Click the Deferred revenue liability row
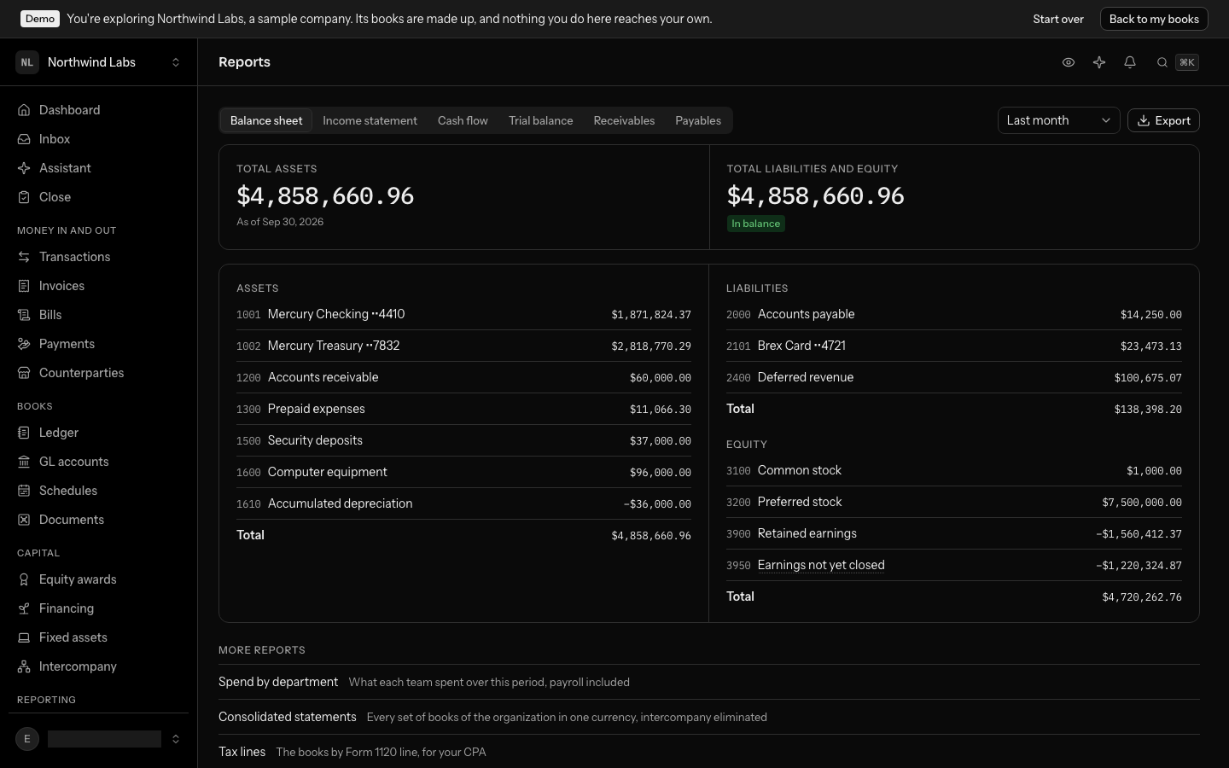The height and width of the screenshot is (768, 1229). pyautogui.click(x=954, y=377)
